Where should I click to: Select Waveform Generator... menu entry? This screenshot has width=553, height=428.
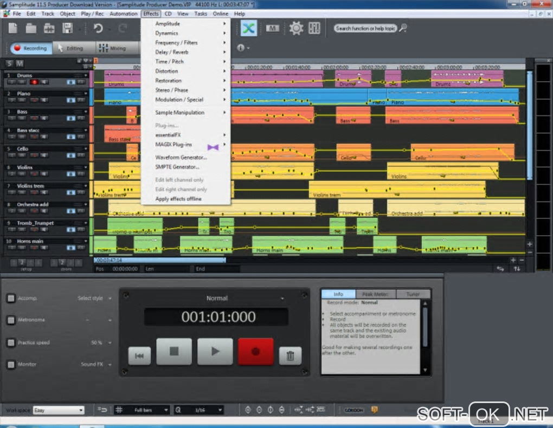[x=186, y=158]
